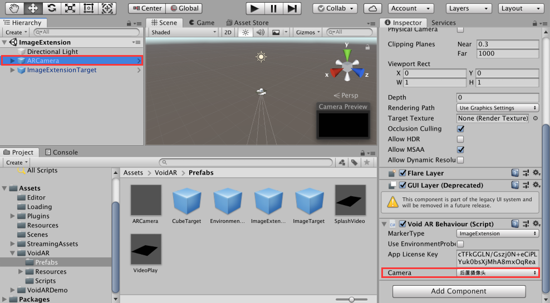Toggle scene audio speaker icon
The image size is (550, 303).
coord(259,32)
